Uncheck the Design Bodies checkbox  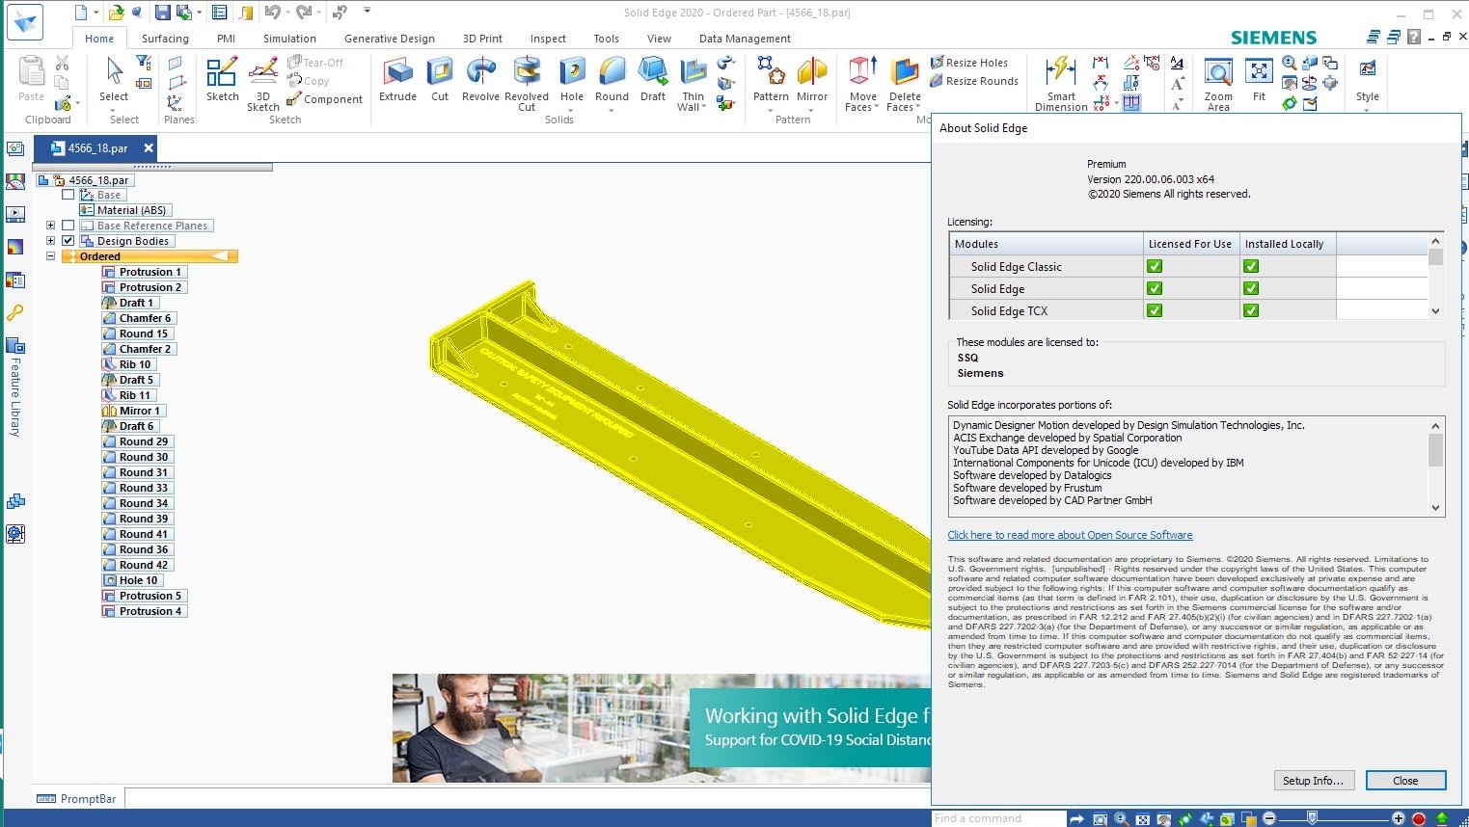(x=68, y=241)
